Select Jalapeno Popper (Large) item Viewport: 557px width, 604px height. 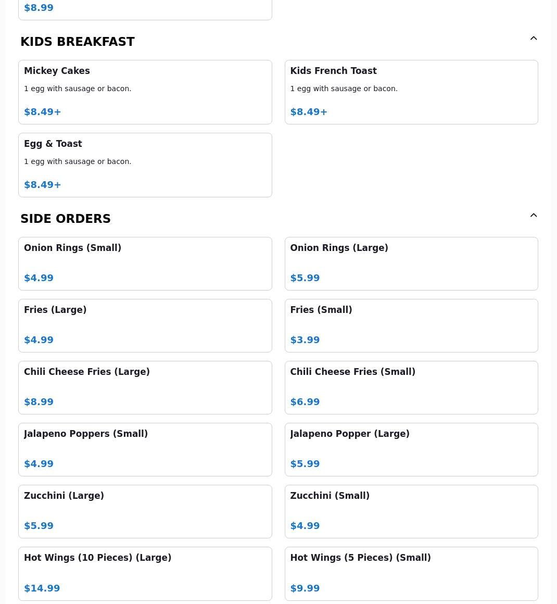pyautogui.click(x=411, y=449)
